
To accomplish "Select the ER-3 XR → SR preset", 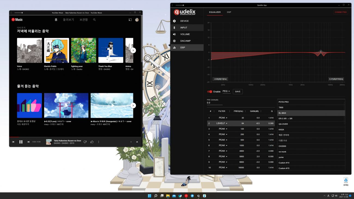I will point(311,118).
